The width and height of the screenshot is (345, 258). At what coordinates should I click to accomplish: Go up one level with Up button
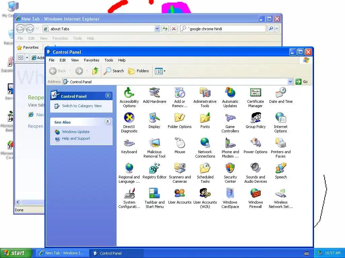pyautogui.click(x=95, y=71)
